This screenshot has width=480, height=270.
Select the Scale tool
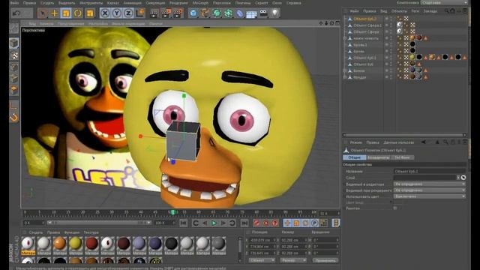pos(66,13)
